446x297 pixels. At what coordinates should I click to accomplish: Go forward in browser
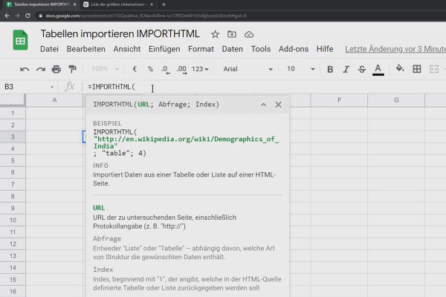coord(17,16)
